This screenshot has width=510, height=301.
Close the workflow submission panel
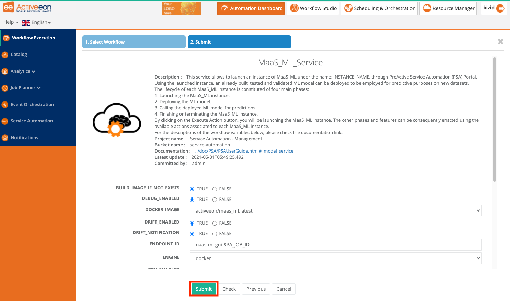(x=500, y=41)
